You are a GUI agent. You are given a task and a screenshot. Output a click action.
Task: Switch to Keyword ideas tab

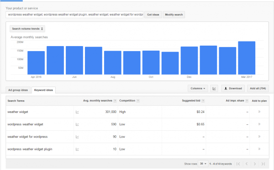[43, 90]
